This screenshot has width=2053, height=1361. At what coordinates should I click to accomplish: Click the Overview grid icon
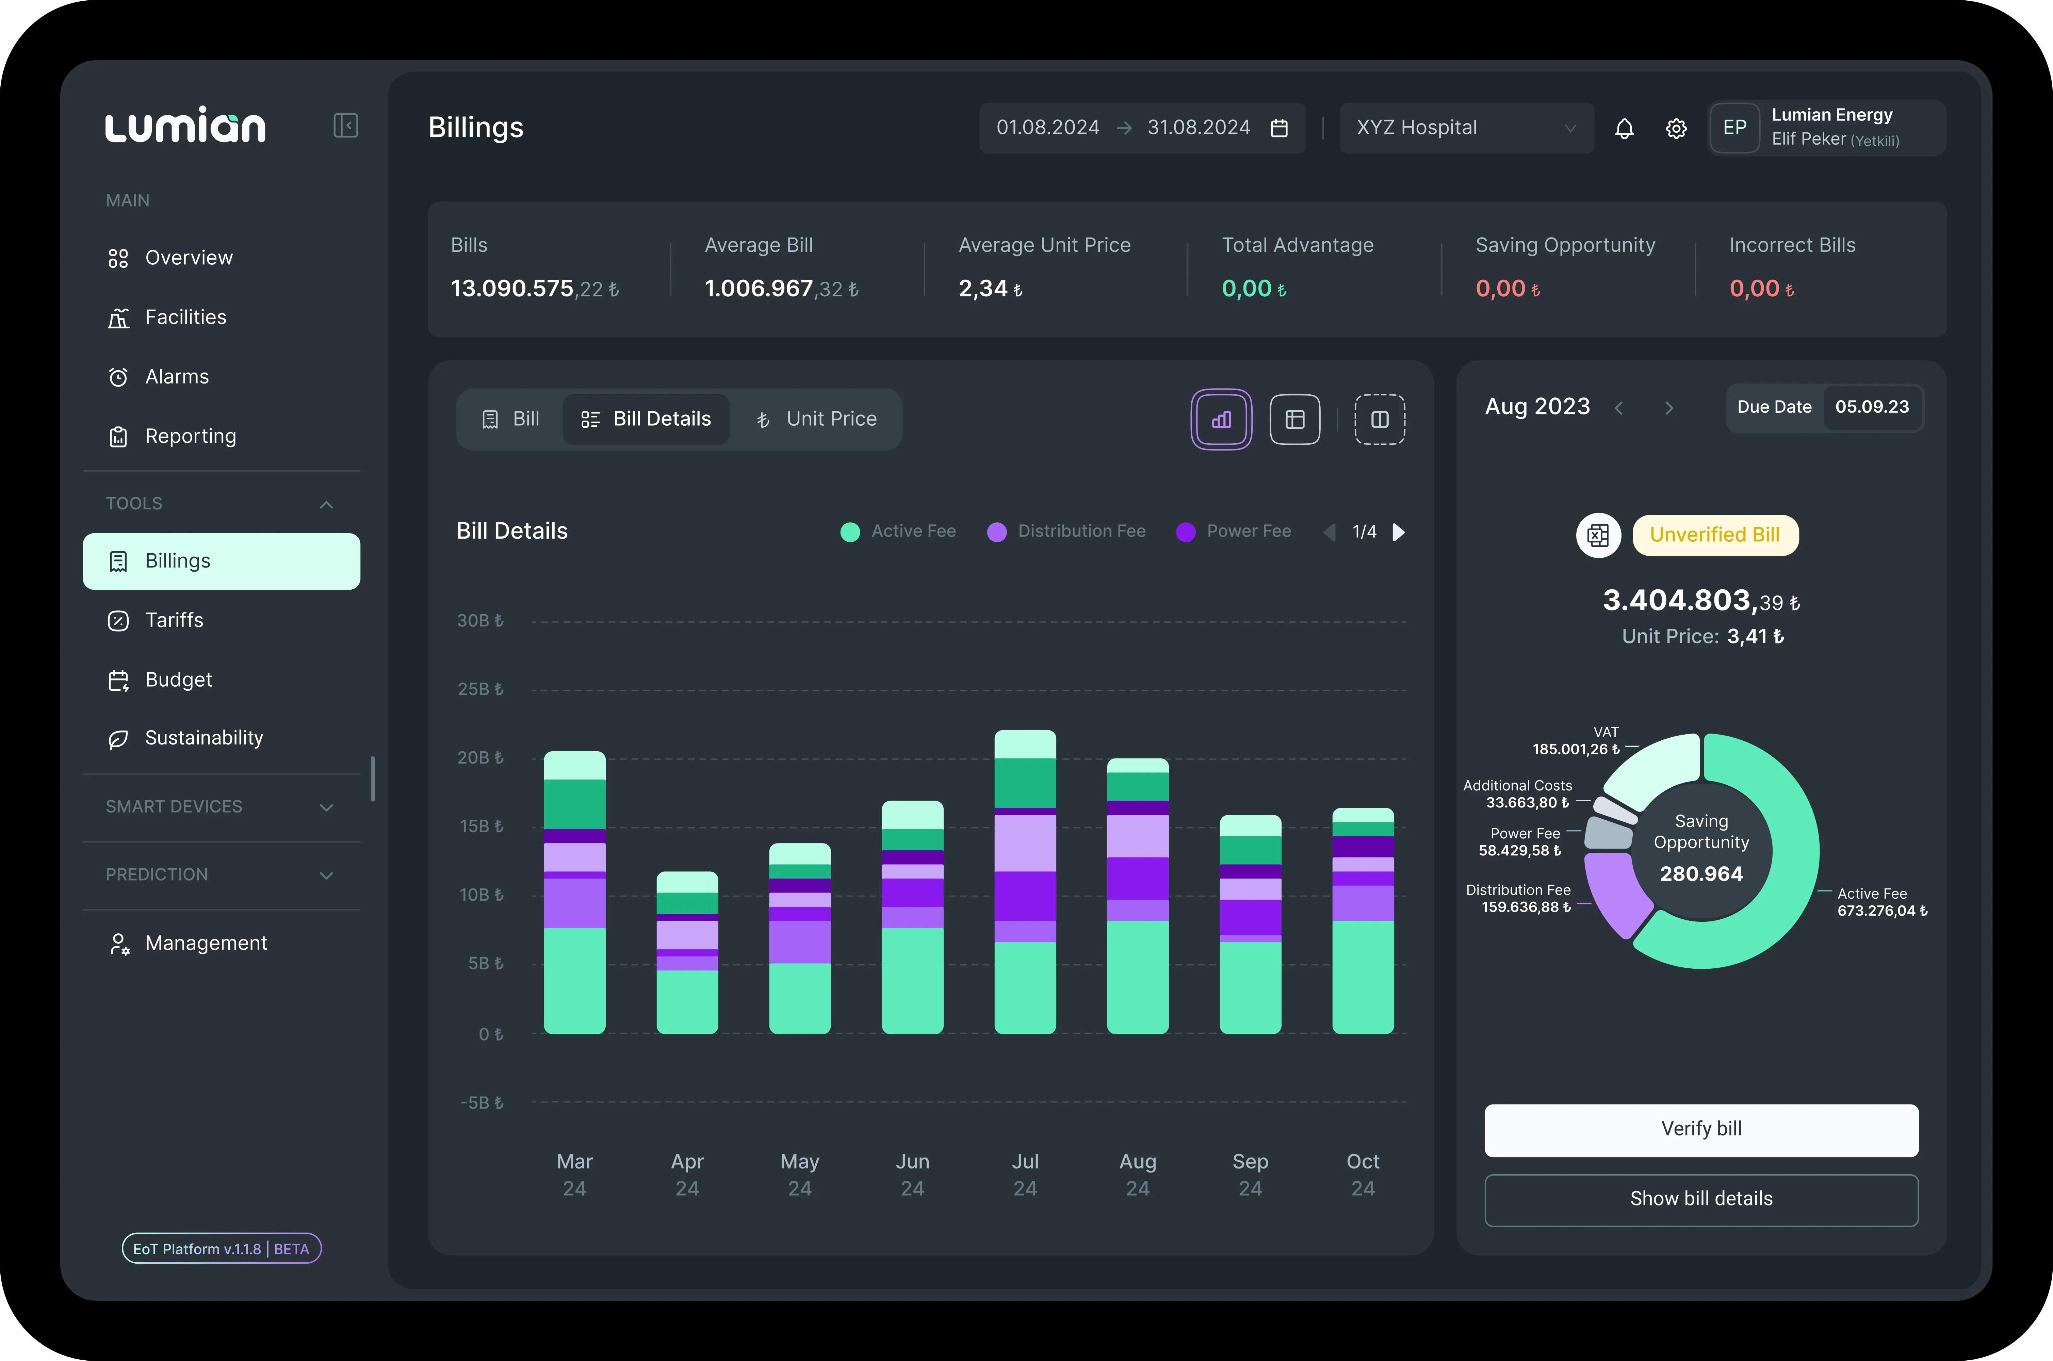tap(118, 259)
